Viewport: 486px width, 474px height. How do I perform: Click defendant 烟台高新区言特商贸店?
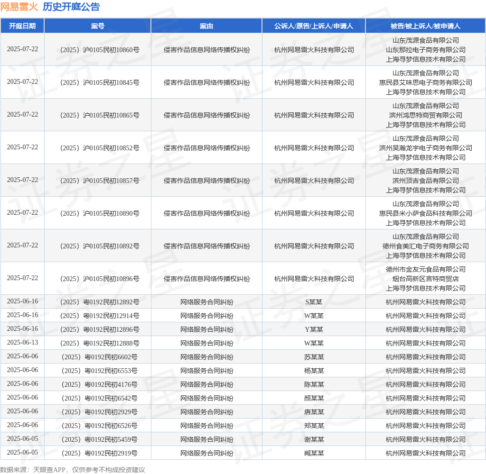(426, 279)
